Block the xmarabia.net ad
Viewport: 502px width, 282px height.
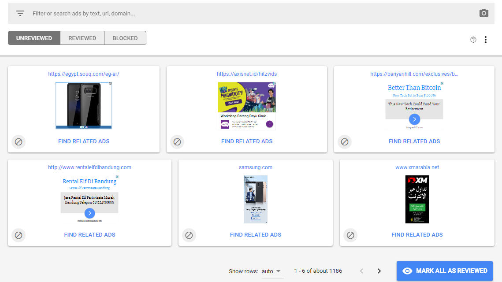point(350,235)
